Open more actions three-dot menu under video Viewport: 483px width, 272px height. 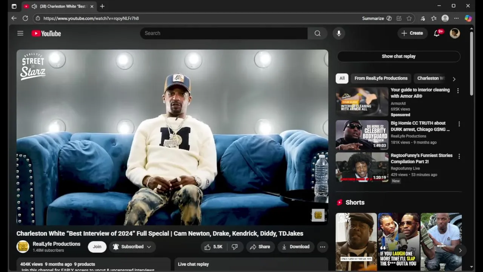pos(323,247)
